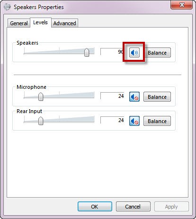Open the Advanced tab

pyautogui.click(x=64, y=23)
